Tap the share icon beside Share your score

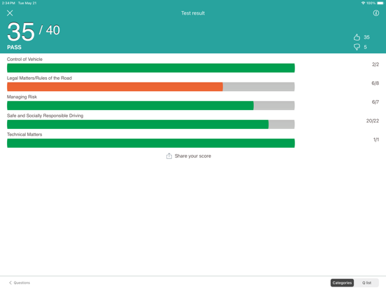pos(169,156)
